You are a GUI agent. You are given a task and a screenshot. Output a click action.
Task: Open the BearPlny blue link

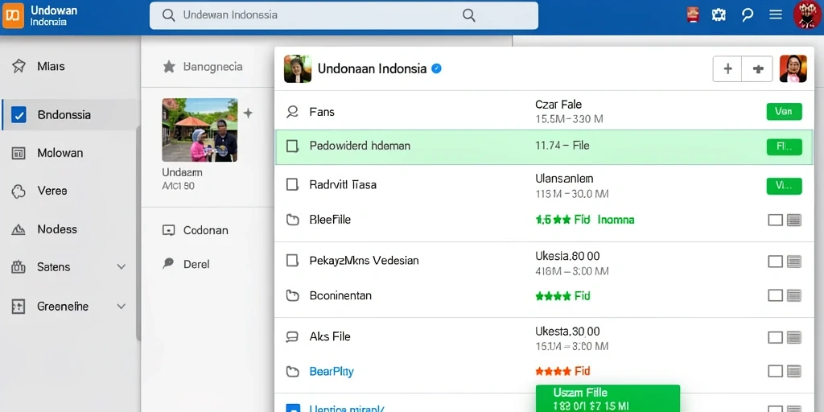pos(332,372)
